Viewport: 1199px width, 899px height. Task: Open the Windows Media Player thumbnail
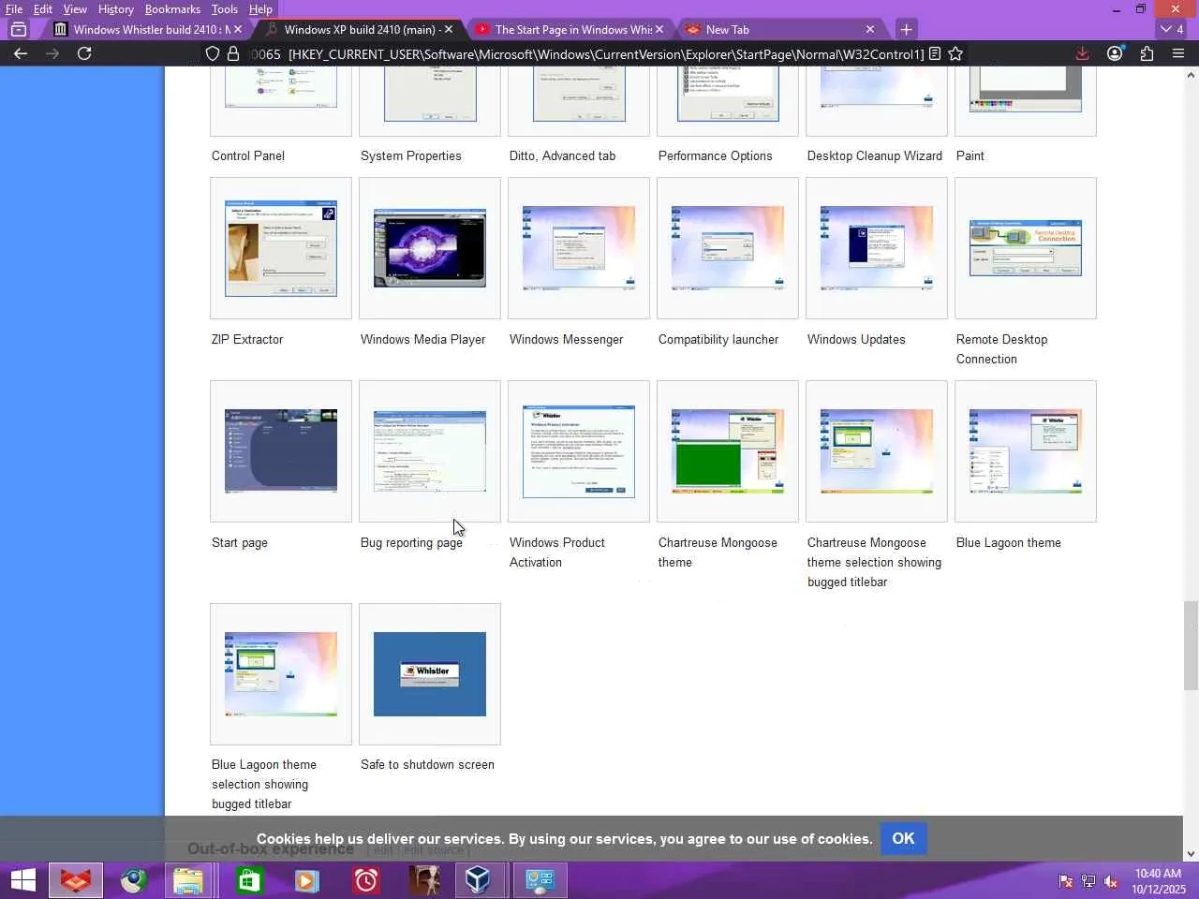click(429, 248)
